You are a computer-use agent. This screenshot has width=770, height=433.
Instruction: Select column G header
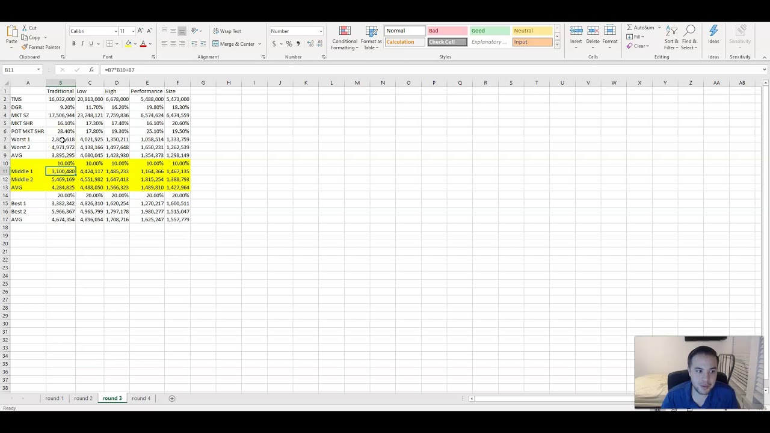pyautogui.click(x=203, y=83)
